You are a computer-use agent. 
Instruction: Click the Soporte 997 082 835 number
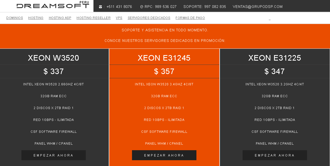coord(205,7)
